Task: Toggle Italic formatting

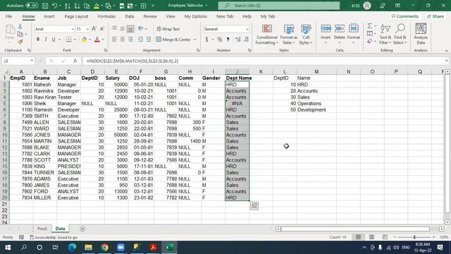Action: click(46, 40)
